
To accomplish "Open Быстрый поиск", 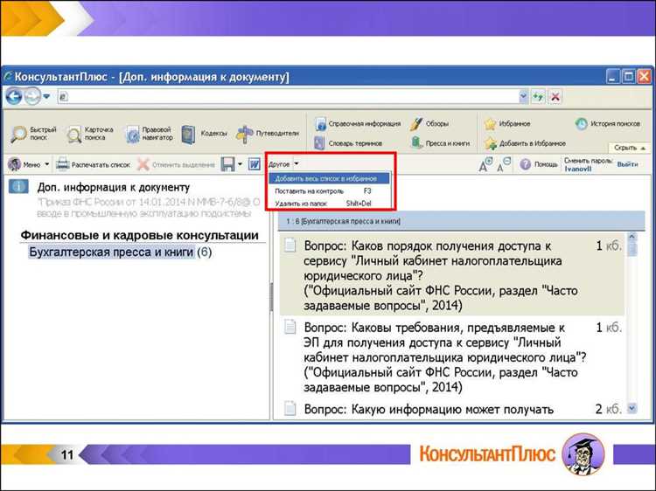I will pos(34,134).
